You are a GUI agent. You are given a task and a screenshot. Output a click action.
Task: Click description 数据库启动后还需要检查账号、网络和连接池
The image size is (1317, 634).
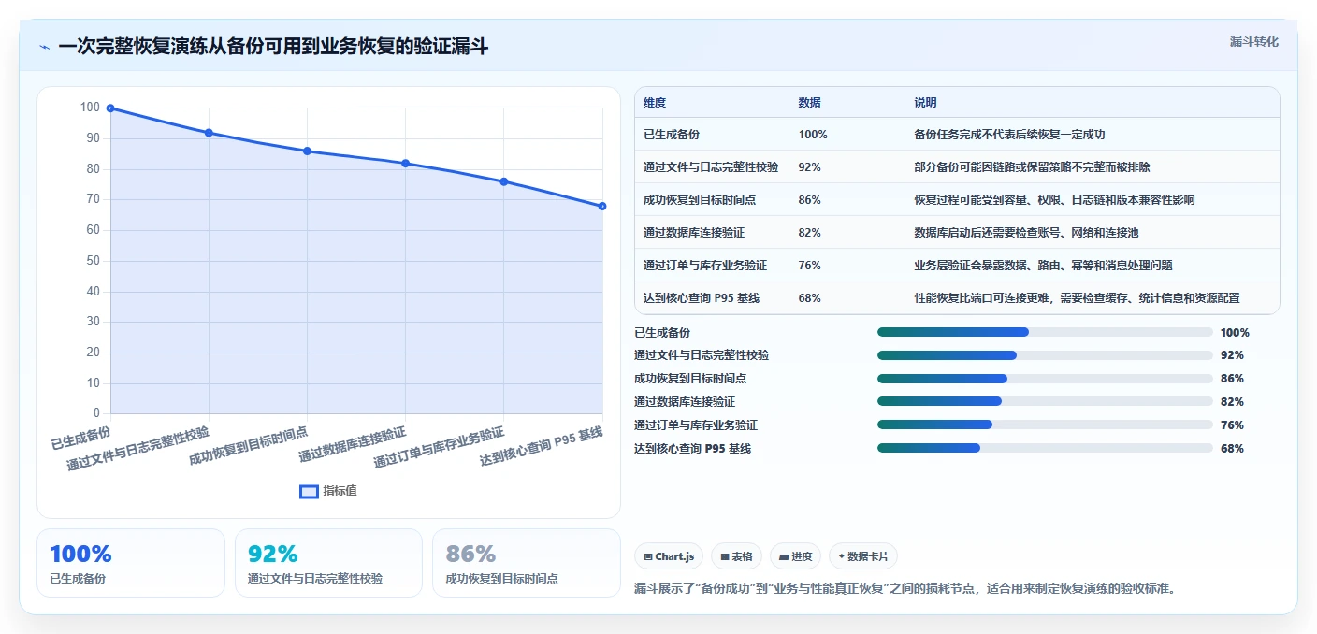point(1026,233)
